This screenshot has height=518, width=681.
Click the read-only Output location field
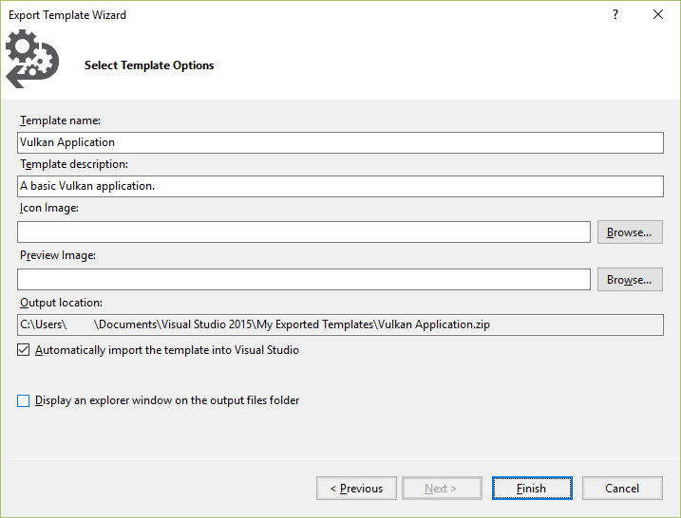340,324
